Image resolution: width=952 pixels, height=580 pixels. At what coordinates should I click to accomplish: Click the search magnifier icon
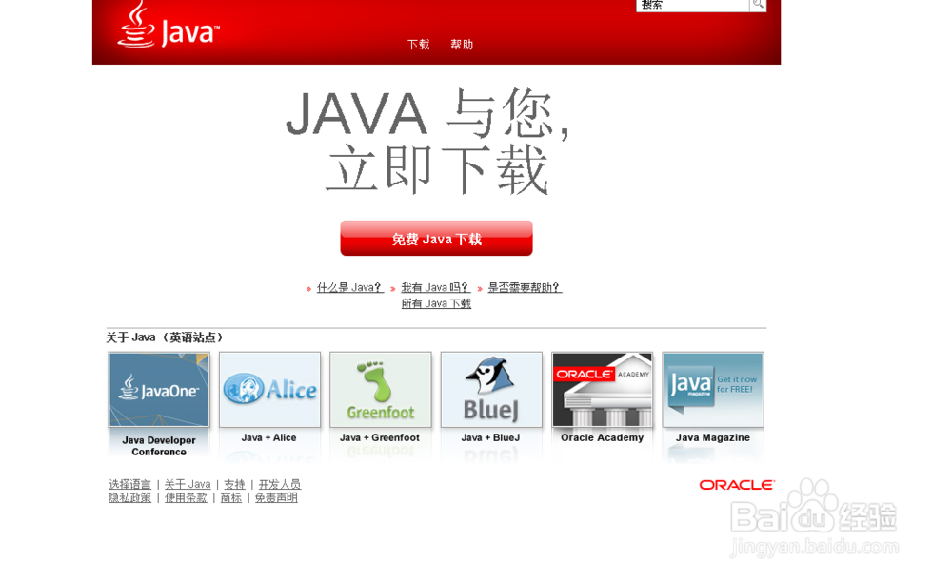coord(757,6)
